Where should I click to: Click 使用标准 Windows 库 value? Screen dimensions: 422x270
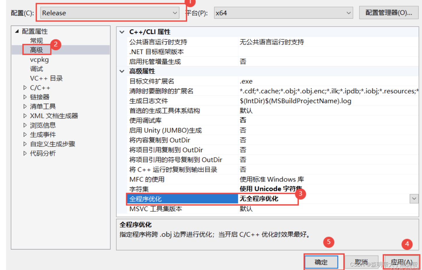272,179
